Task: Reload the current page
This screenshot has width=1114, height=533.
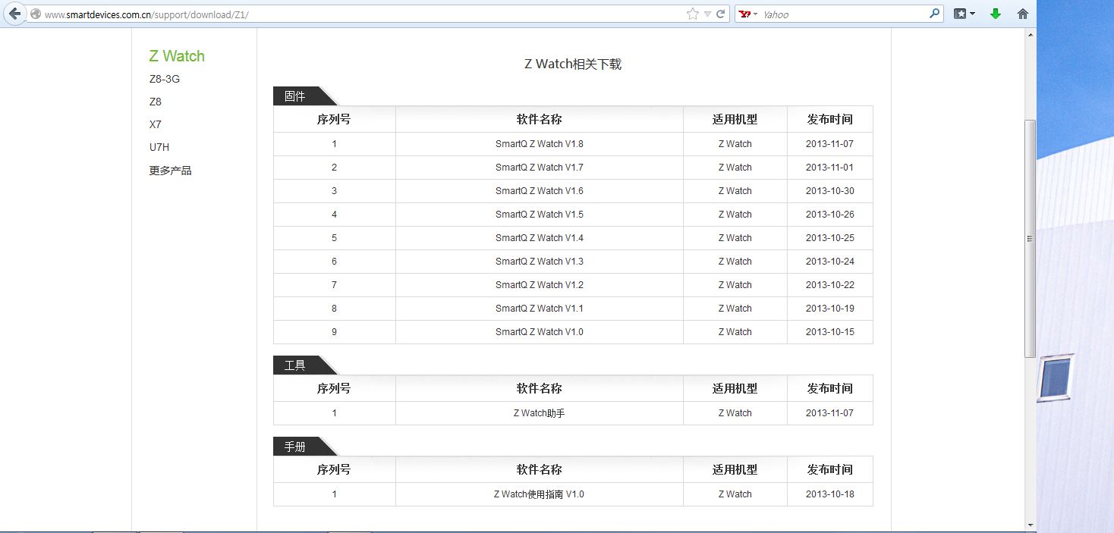Action: [x=721, y=14]
